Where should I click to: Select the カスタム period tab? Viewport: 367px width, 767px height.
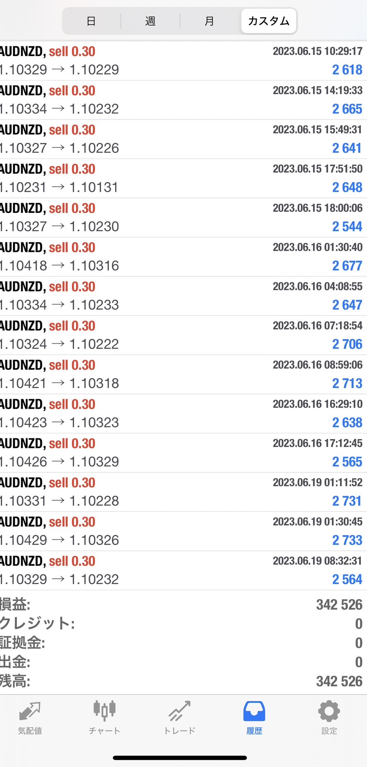click(x=268, y=21)
